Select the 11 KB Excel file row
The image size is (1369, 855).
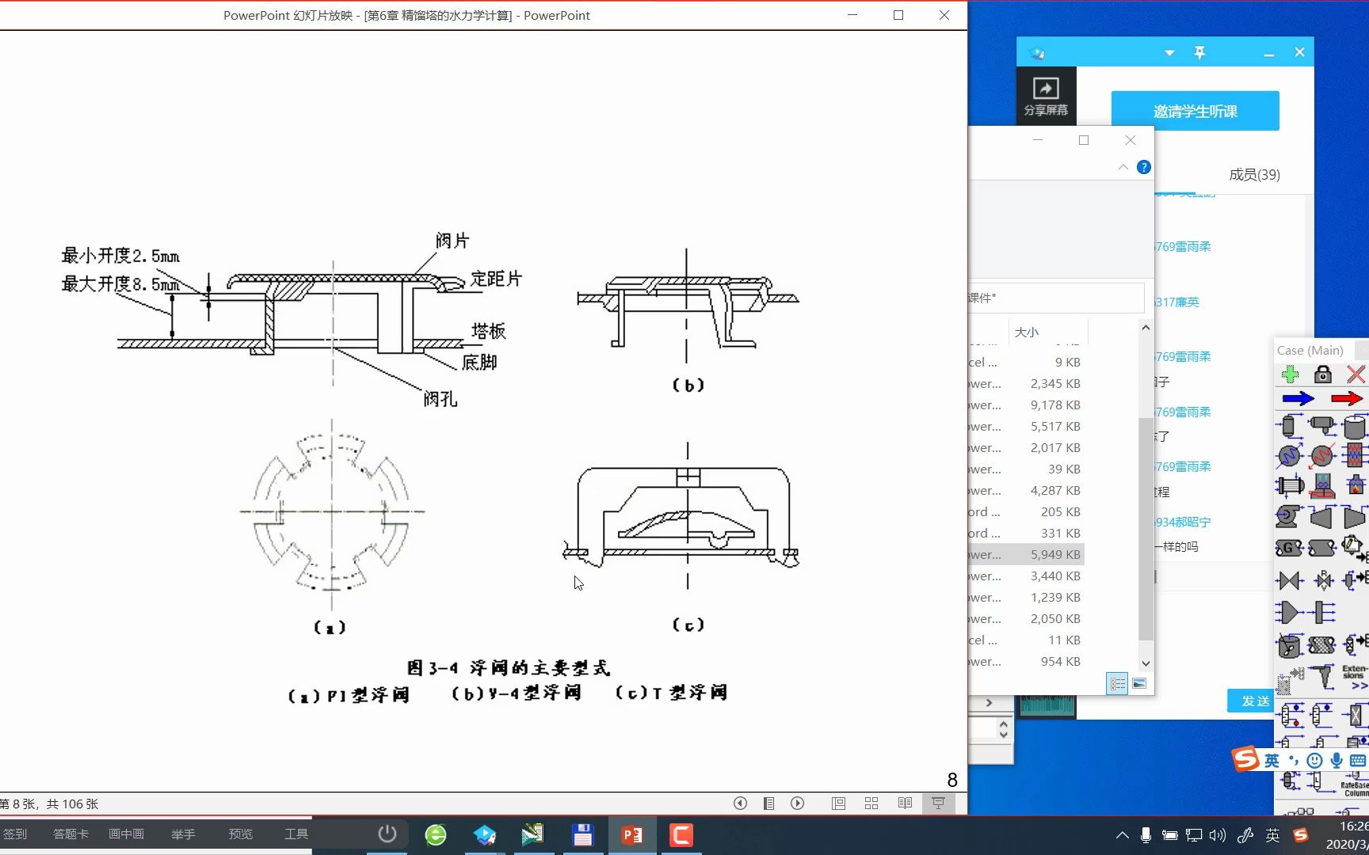click(1025, 640)
